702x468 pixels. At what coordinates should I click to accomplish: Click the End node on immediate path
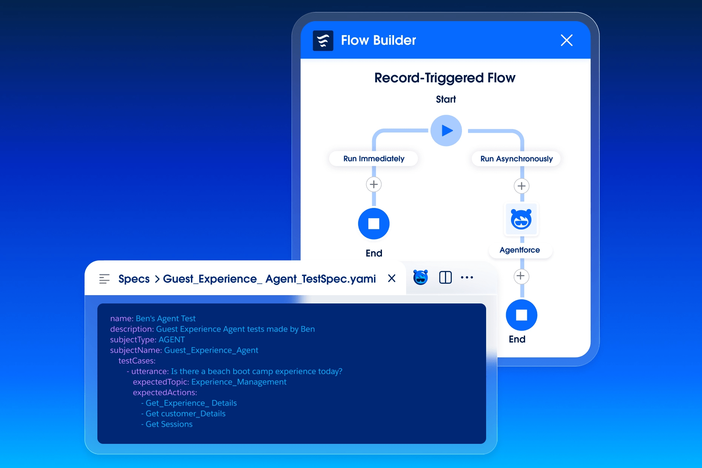pos(374,224)
